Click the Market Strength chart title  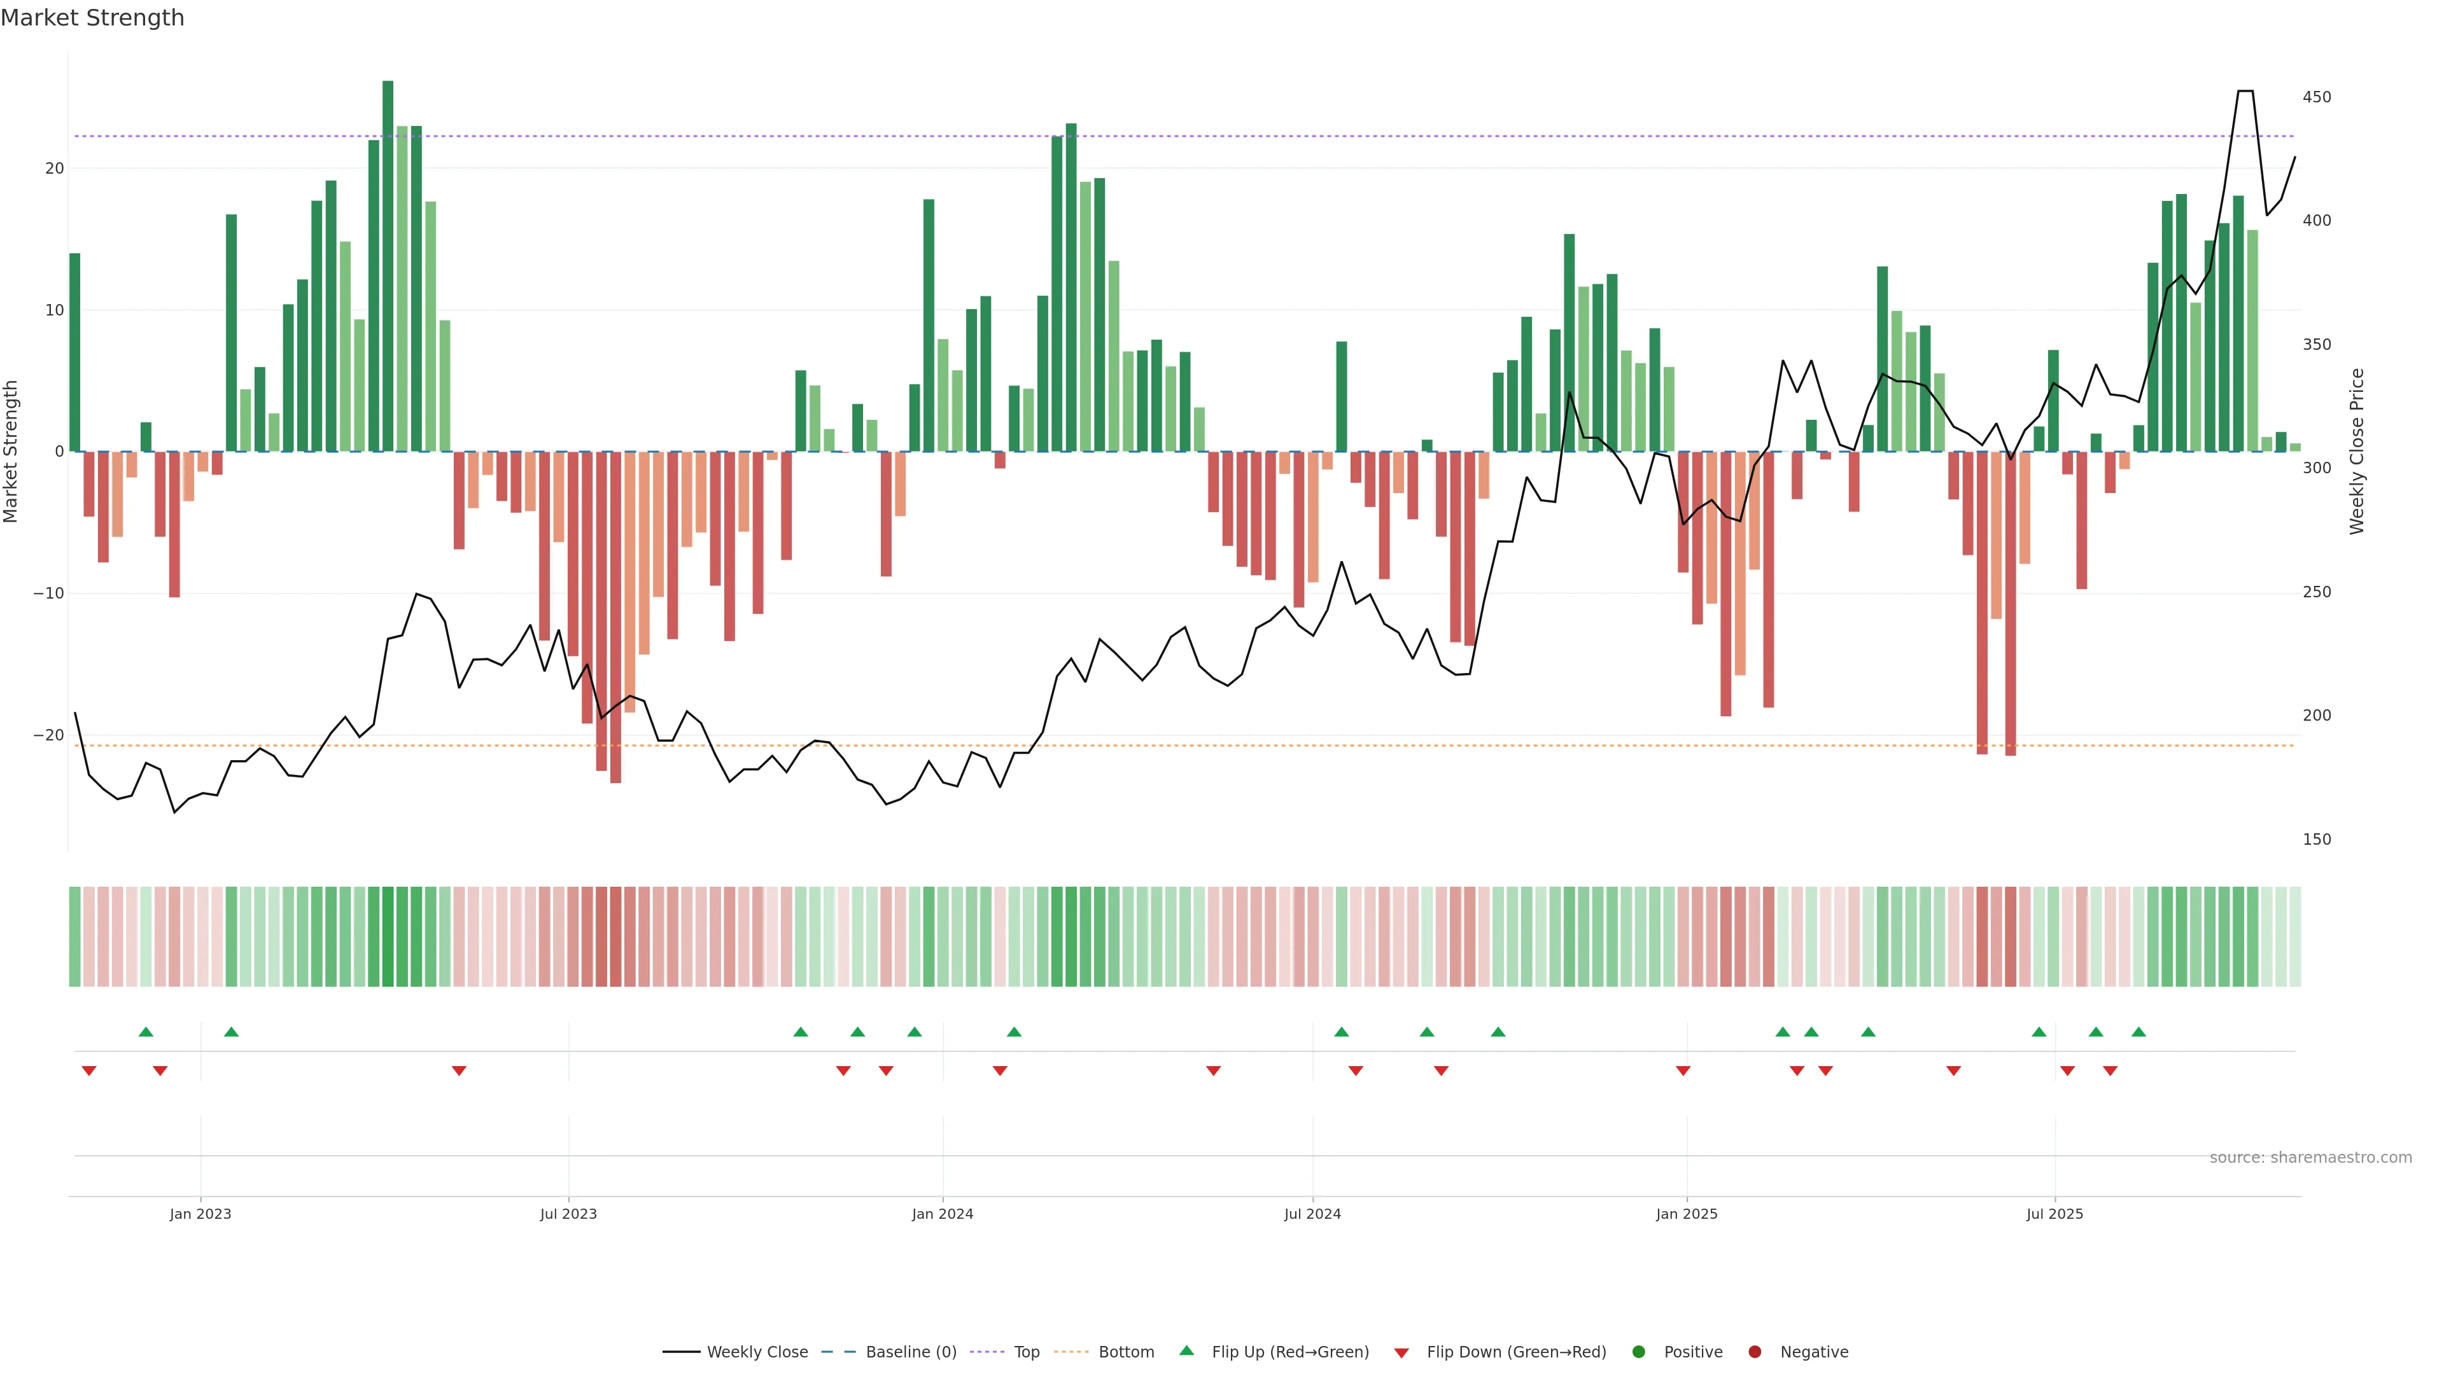coord(92,18)
